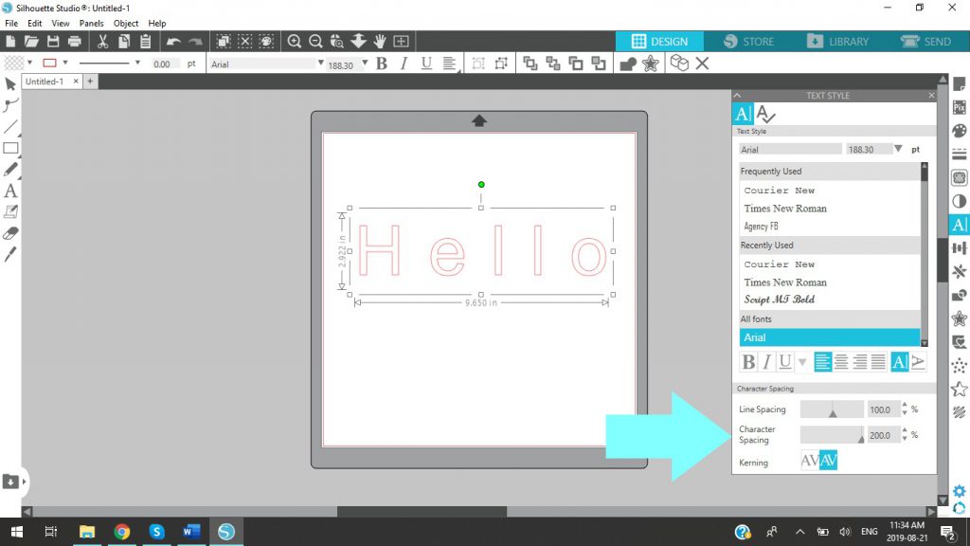Open line style dropdown arrow
Screen dimensions: 970x546
click(137, 63)
